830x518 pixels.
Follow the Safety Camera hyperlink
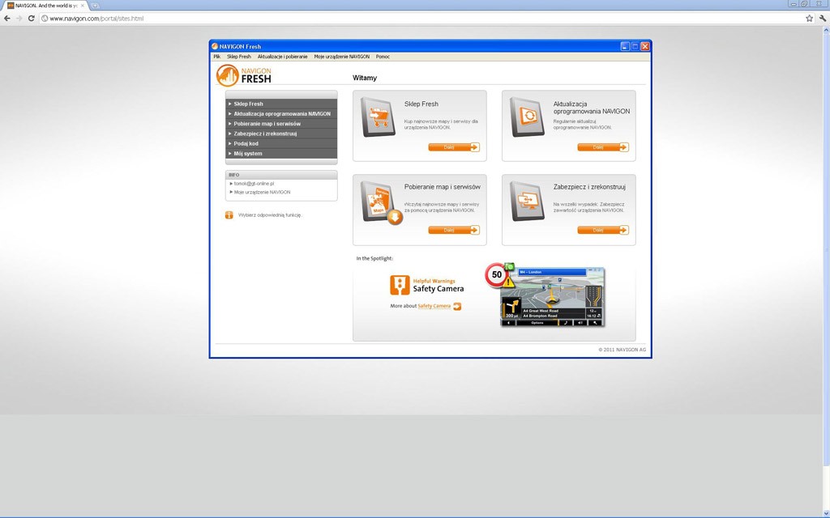tap(434, 306)
